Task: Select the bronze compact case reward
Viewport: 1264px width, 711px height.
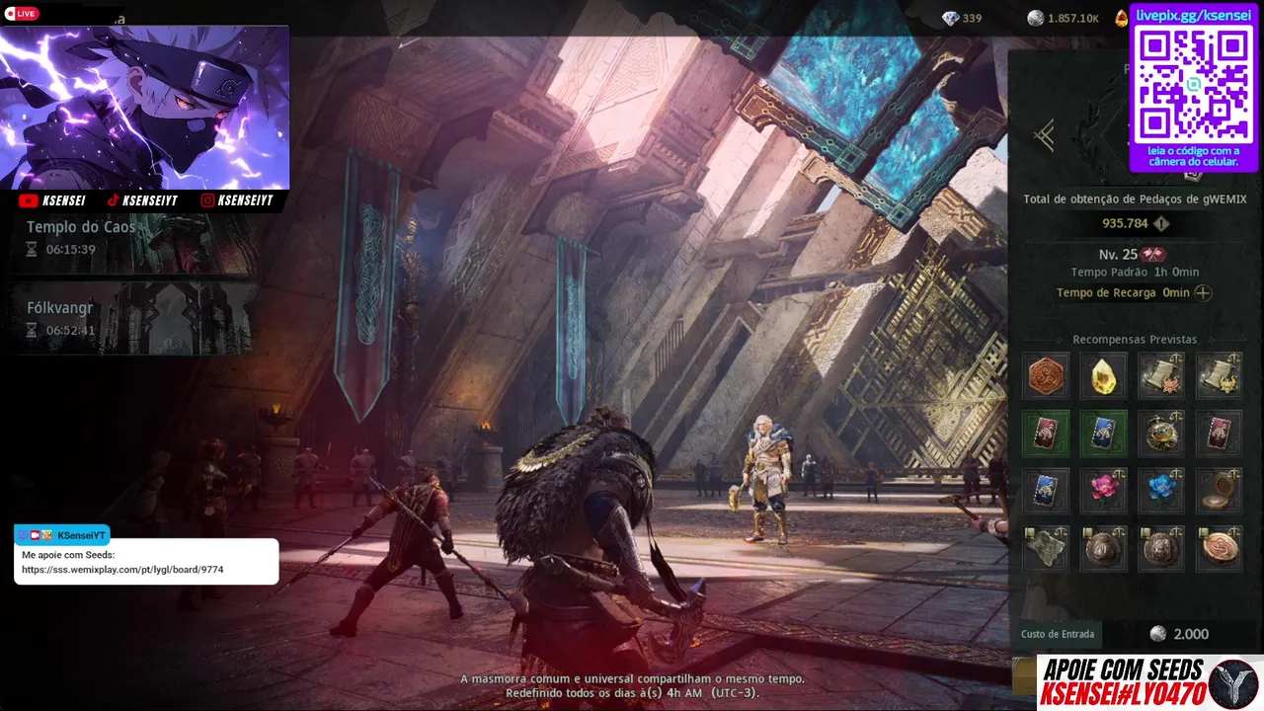Action: pyautogui.click(x=1219, y=491)
